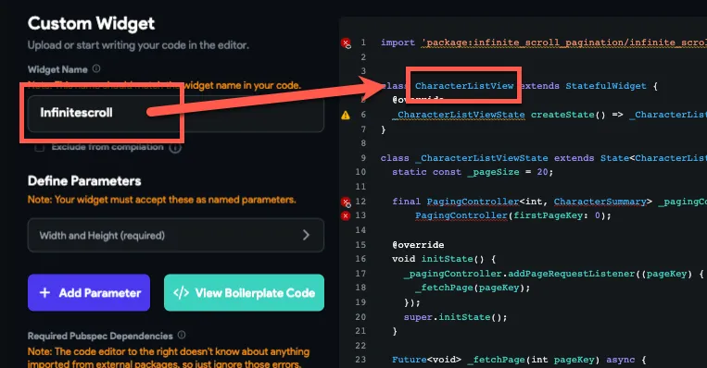Click the Add Parameter button
This screenshot has width=707, height=368.
pos(89,292)
